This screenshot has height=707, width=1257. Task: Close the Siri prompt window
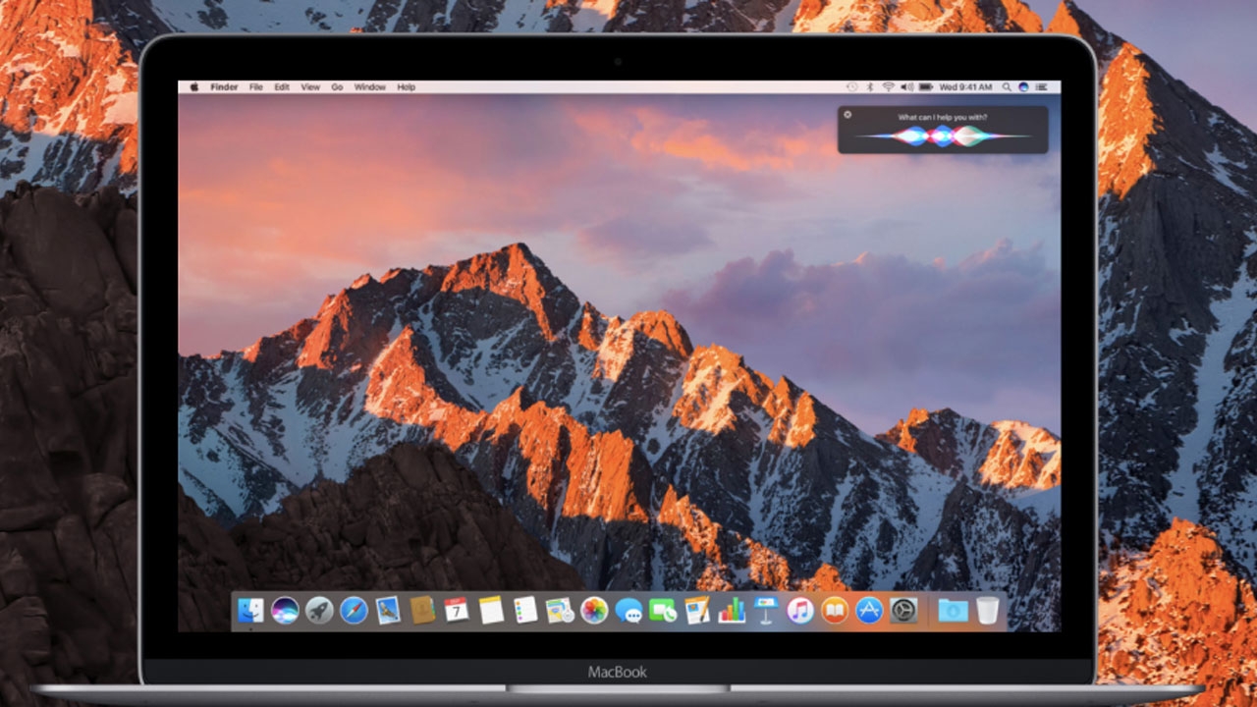[848, 115]
